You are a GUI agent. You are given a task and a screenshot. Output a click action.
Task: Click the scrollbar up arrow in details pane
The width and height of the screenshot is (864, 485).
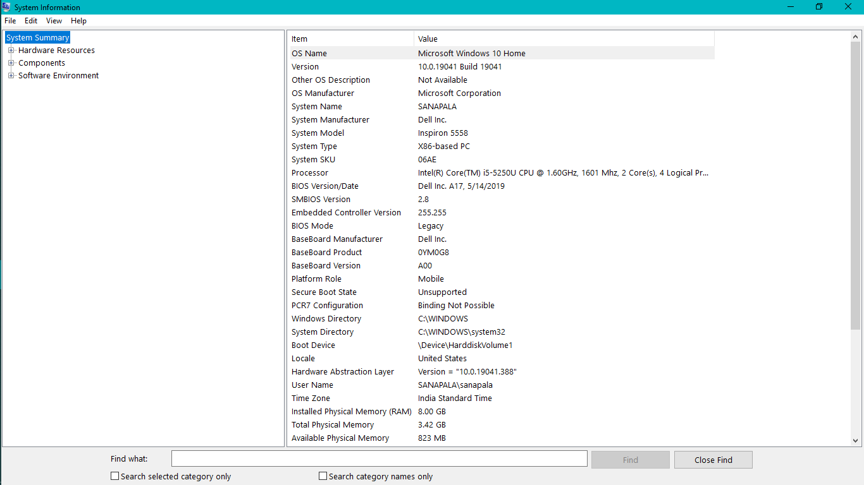tap(856, 37)
